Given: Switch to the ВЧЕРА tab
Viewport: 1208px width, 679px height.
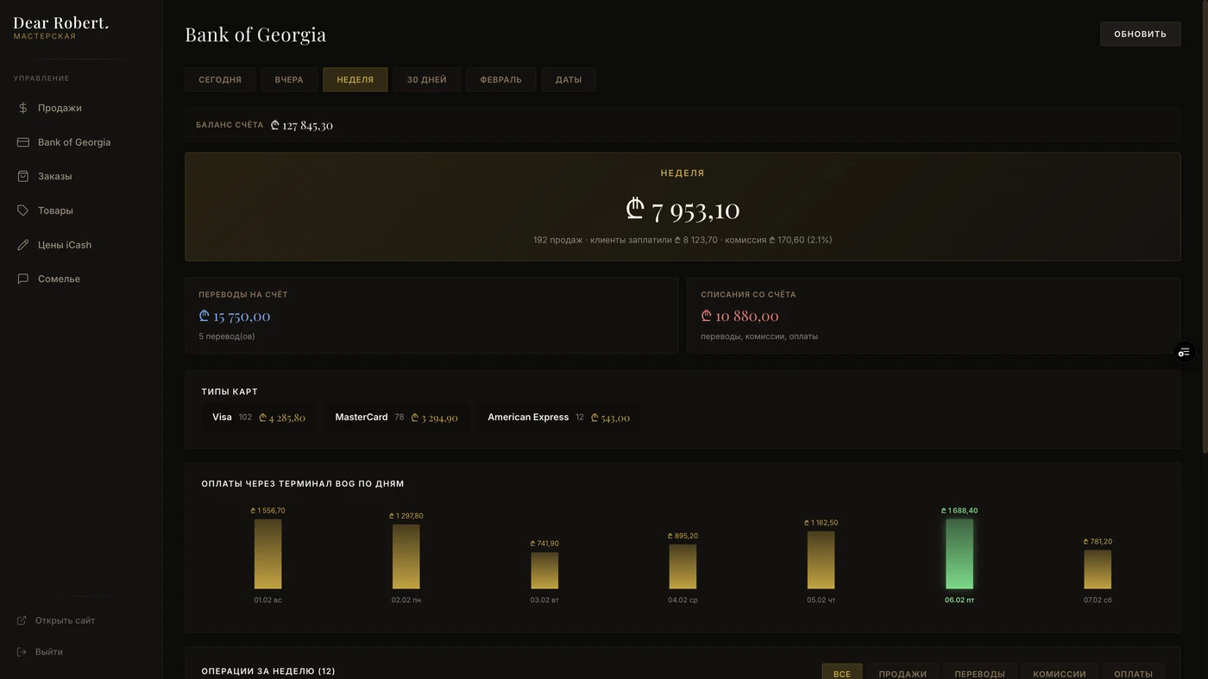Looking at the screenshot, I should [x=288, y=79].
